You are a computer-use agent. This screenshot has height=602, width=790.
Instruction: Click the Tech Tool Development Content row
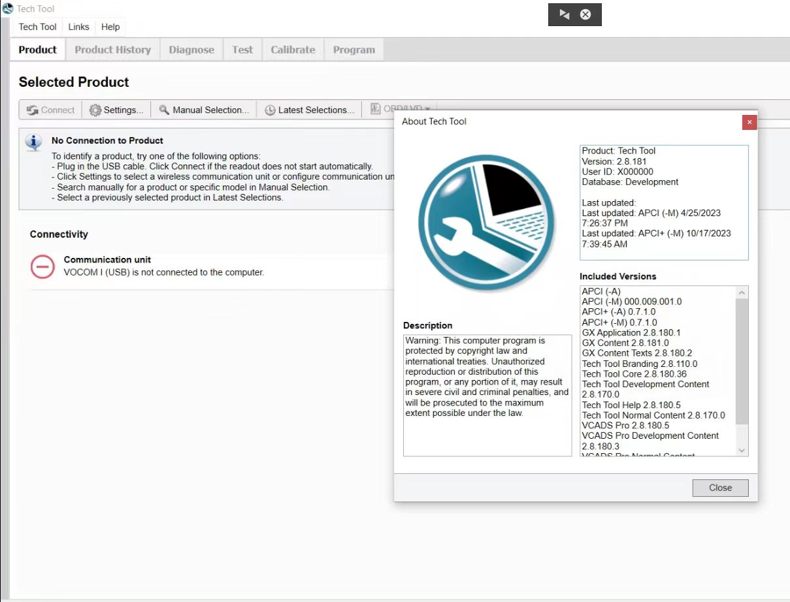click(646, 389)
